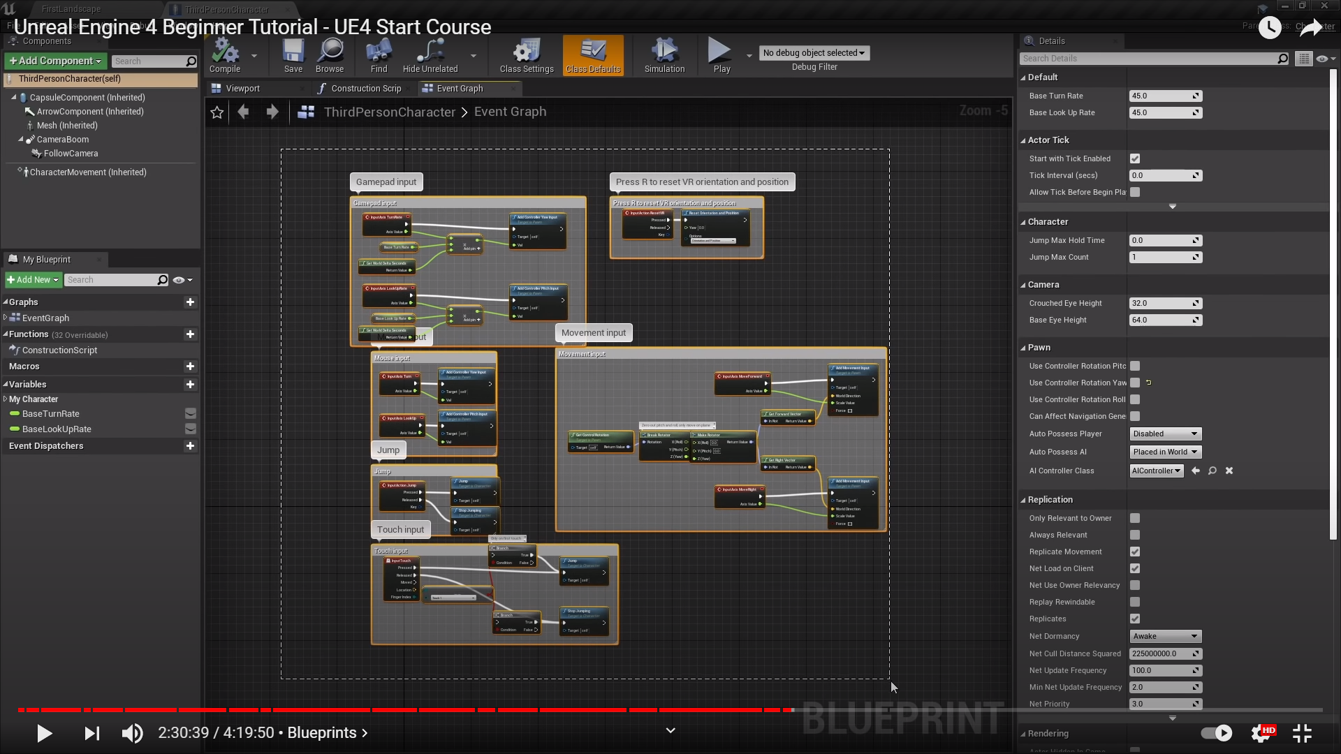The image size is (1341, 754).
Task: Disable Replicate Movement checkbox
Action: tap(1135, 552)
